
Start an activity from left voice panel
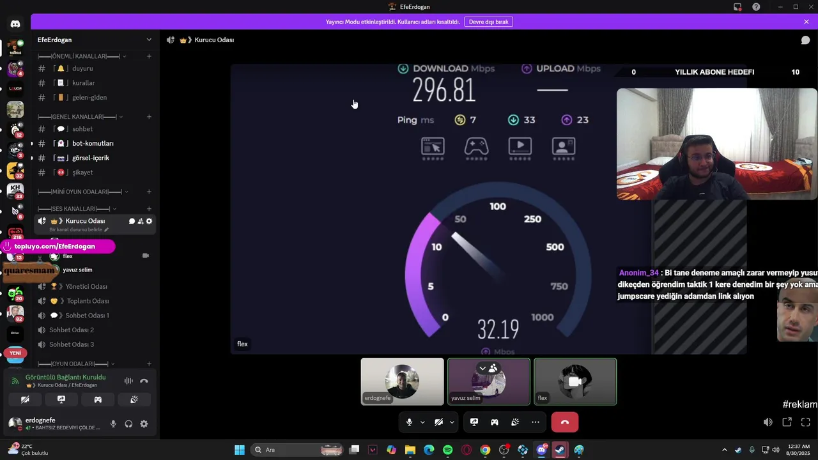pos(98,399)
